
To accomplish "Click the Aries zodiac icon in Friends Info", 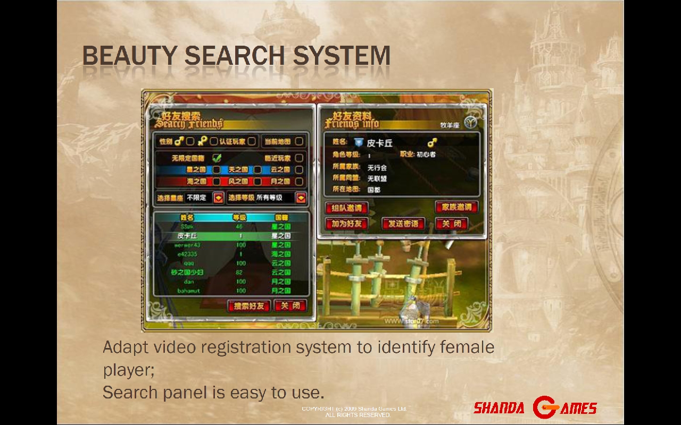I will point(470,123).
